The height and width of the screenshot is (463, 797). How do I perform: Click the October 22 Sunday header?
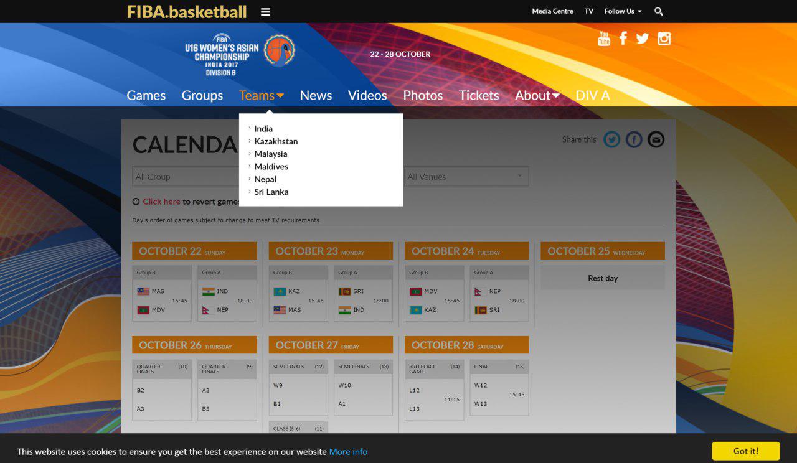(194, 251)
